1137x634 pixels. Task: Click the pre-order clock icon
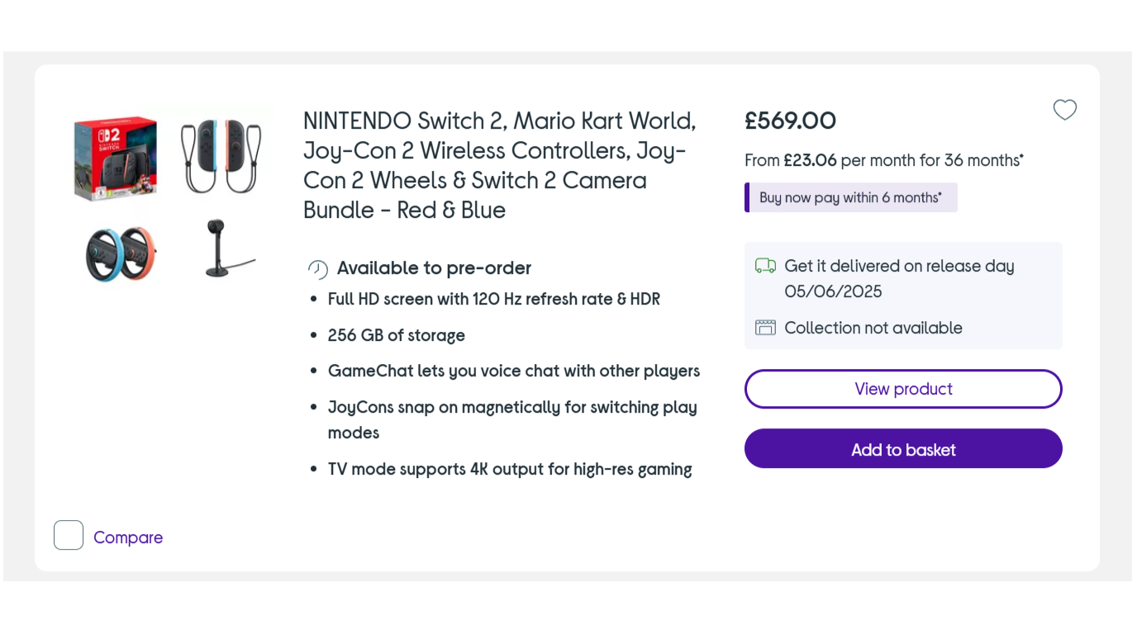[x=318, y=269]
